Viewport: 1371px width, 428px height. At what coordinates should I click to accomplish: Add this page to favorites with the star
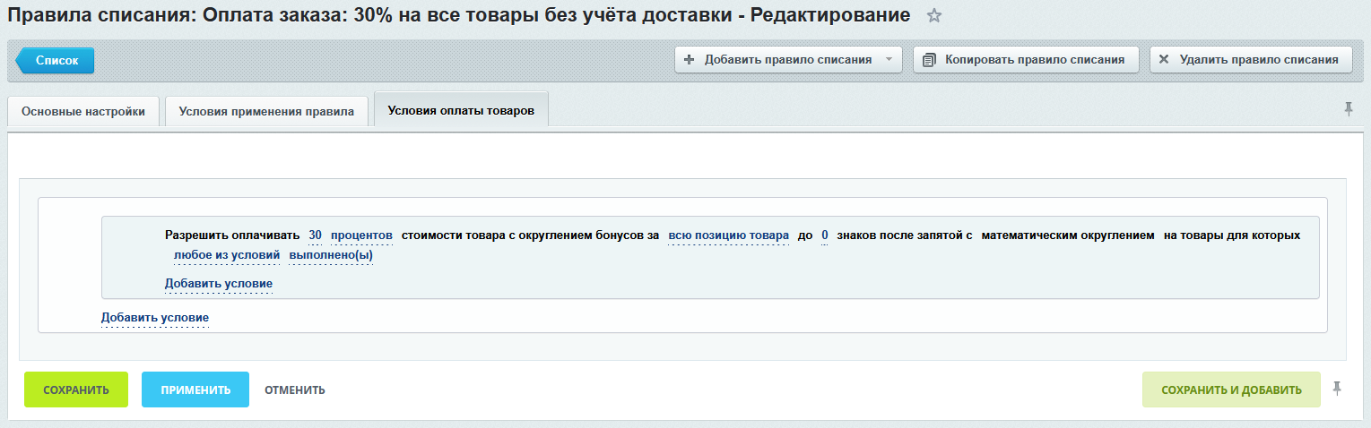click(x=934, y=15)
